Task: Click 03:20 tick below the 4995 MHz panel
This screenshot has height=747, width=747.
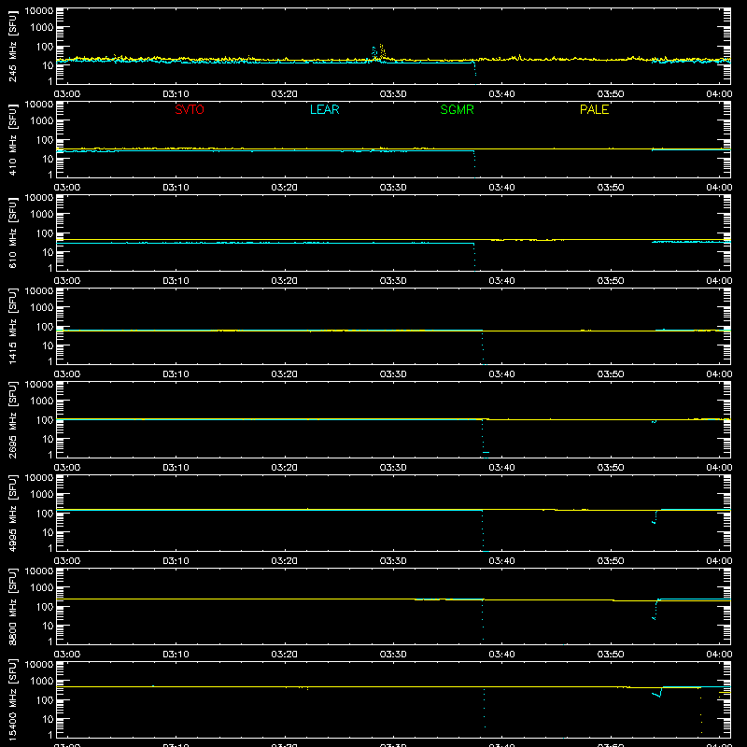Action: point(285,561)
